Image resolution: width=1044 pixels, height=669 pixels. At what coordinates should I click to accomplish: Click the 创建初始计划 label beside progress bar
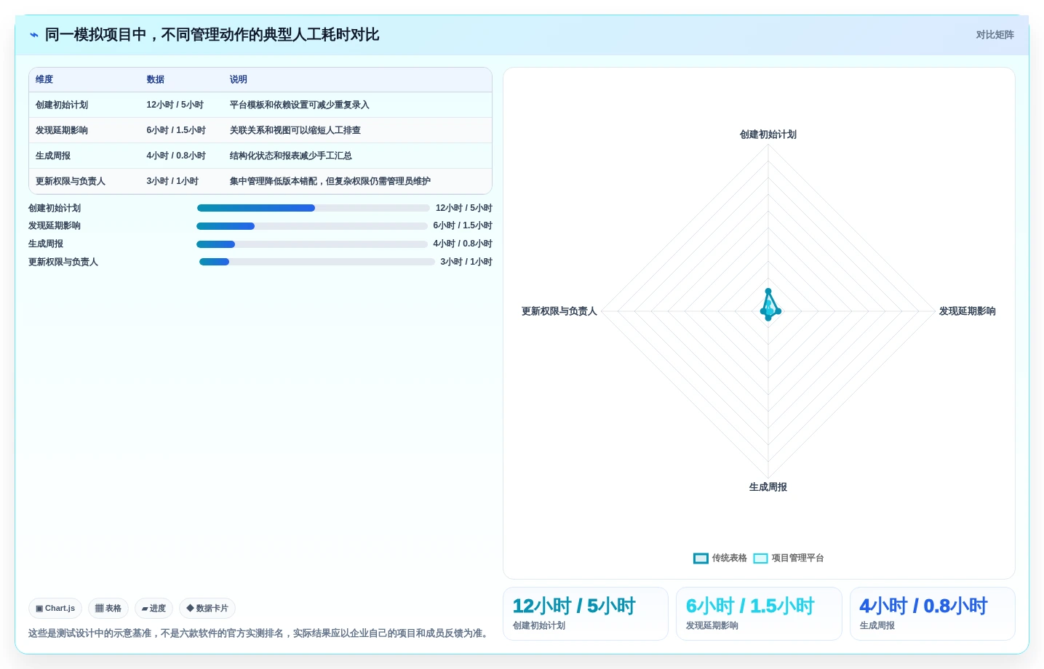[x=55, y=208]
